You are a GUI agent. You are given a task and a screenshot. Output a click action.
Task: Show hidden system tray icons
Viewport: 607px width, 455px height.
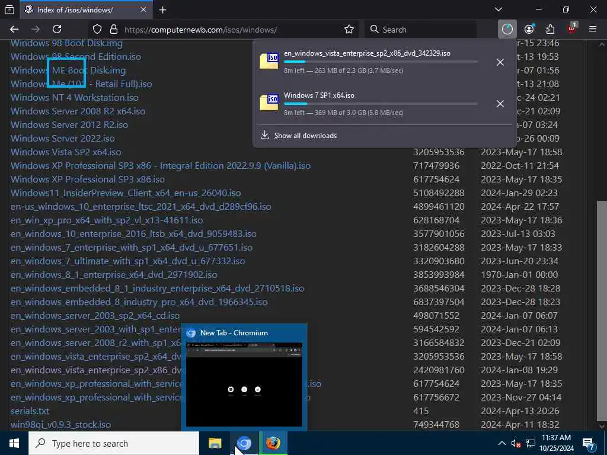501,443
